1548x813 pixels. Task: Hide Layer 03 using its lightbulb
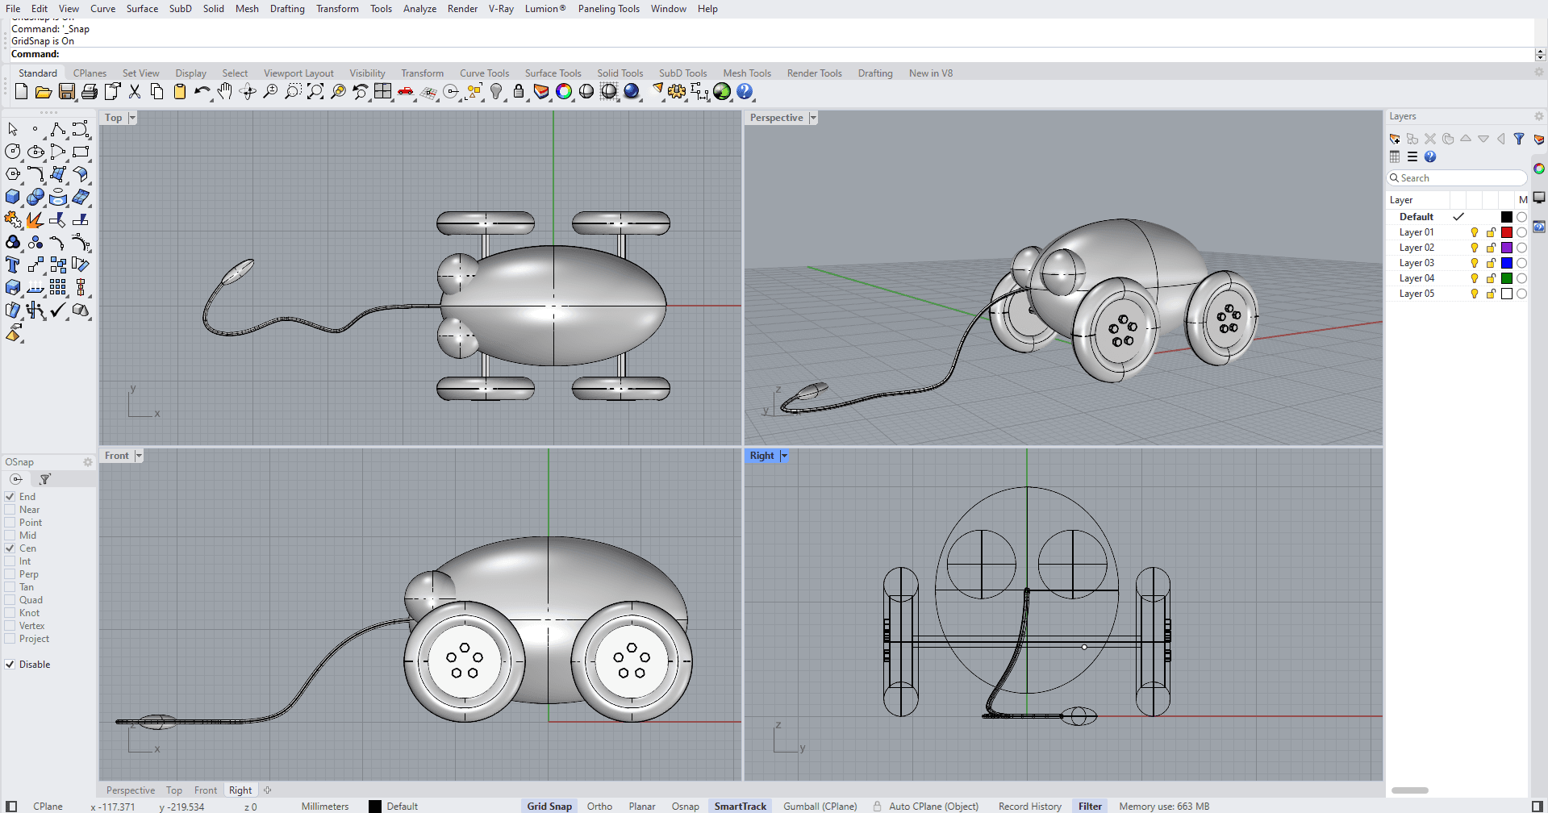(x=1475, y=263)
